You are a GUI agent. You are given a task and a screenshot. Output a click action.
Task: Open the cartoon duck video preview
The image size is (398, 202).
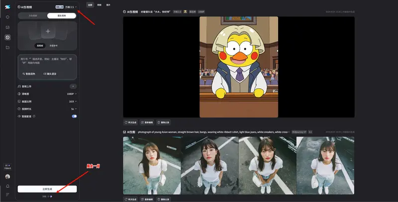tap(239, 67)
